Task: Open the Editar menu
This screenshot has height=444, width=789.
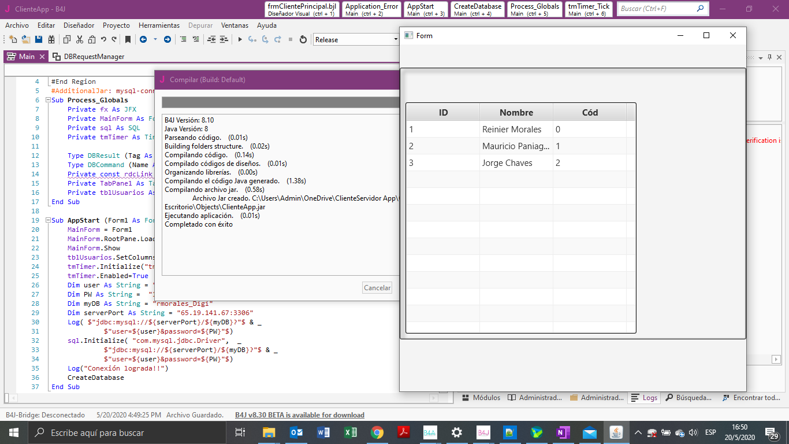Action: coord(46,25)
